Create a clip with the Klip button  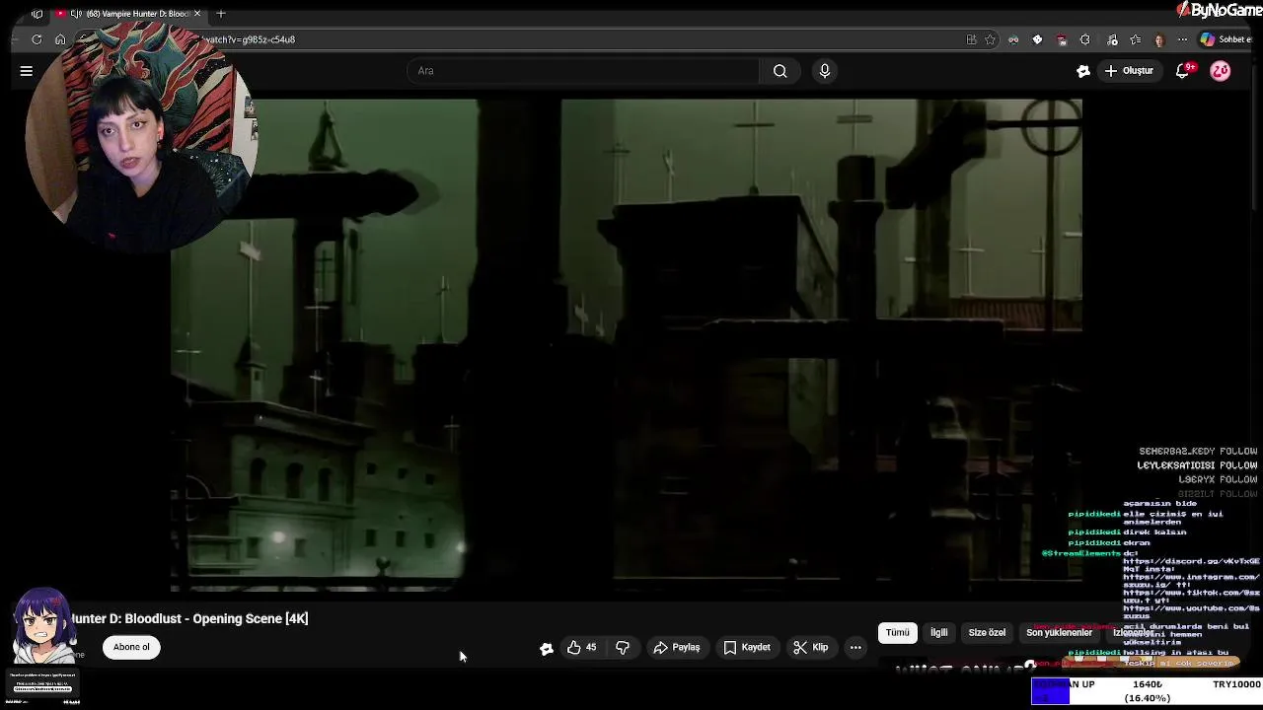pos(810,648)
